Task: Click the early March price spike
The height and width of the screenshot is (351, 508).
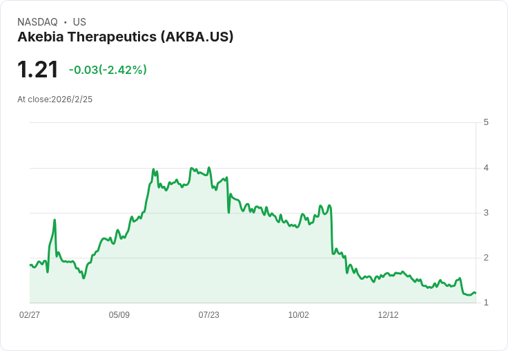Action: (55, 220)
